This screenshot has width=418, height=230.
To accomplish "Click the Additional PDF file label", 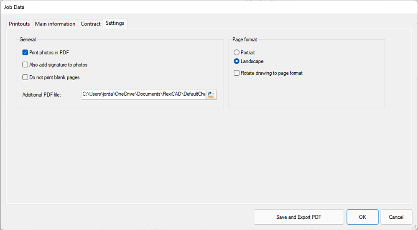I will click(x=41, y=95).
